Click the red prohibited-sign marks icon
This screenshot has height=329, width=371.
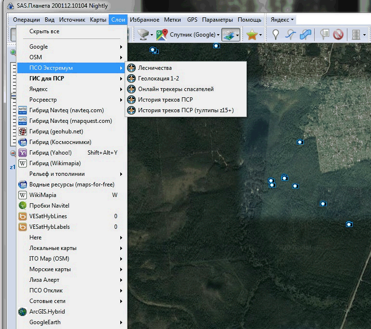click(x=338, y=35)
